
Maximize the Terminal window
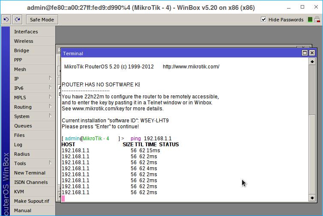tap(305, 53)
